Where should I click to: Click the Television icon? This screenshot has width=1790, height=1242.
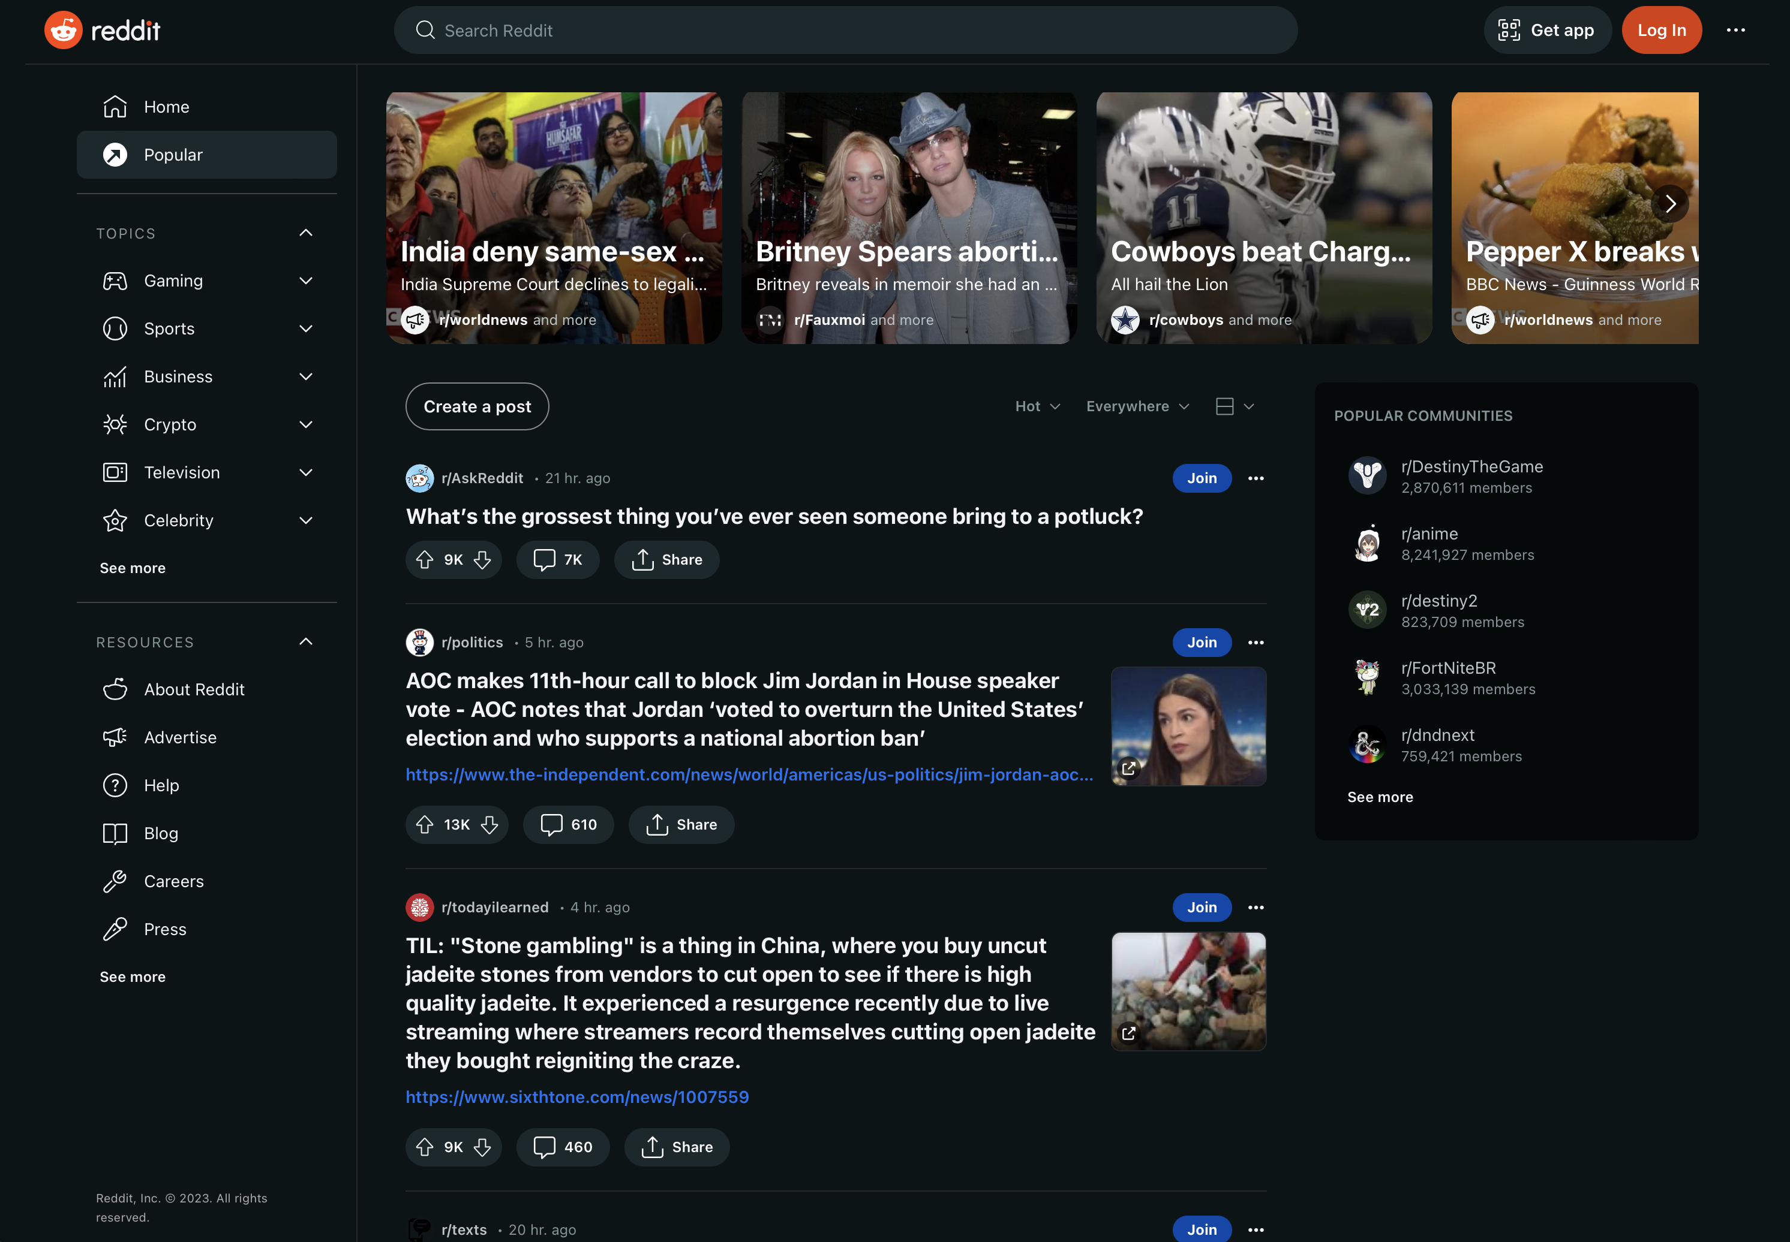tap(115, 472)
